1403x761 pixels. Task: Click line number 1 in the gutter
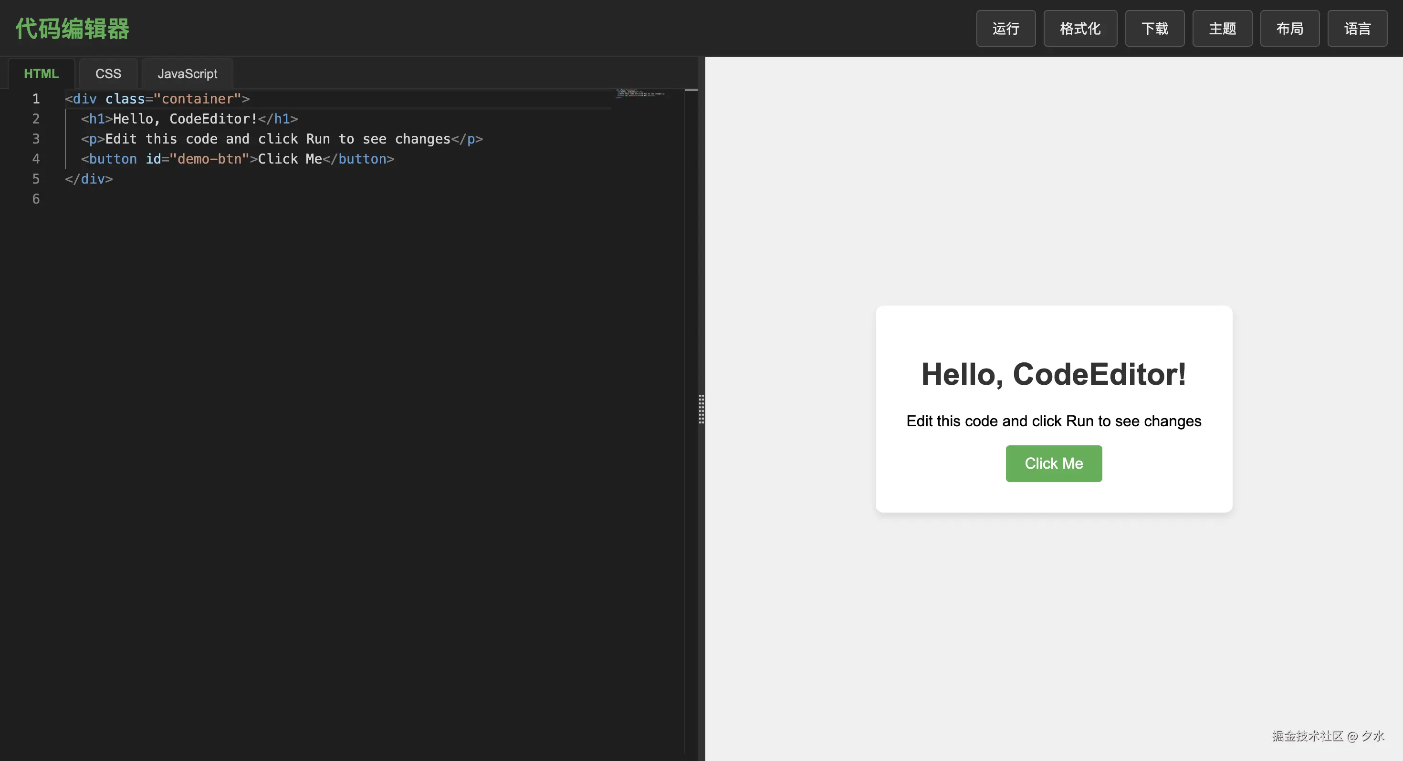coord(36,99)
